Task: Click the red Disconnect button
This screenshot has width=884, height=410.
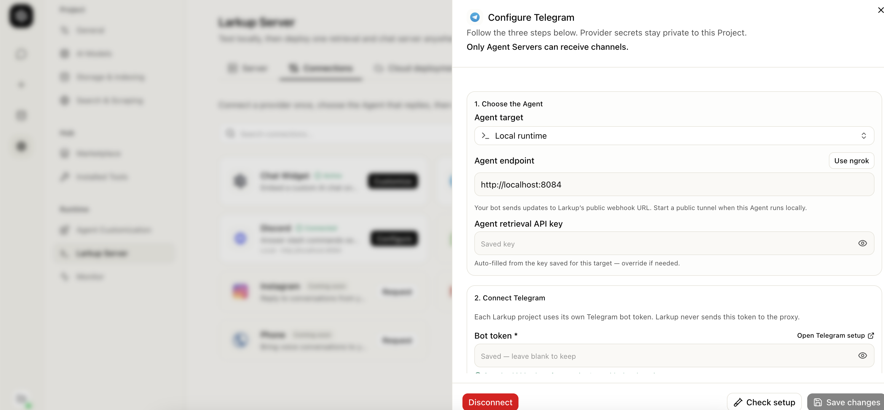Action: click(x=490, y=402)
